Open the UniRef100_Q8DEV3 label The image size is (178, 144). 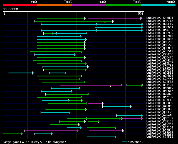160,112
